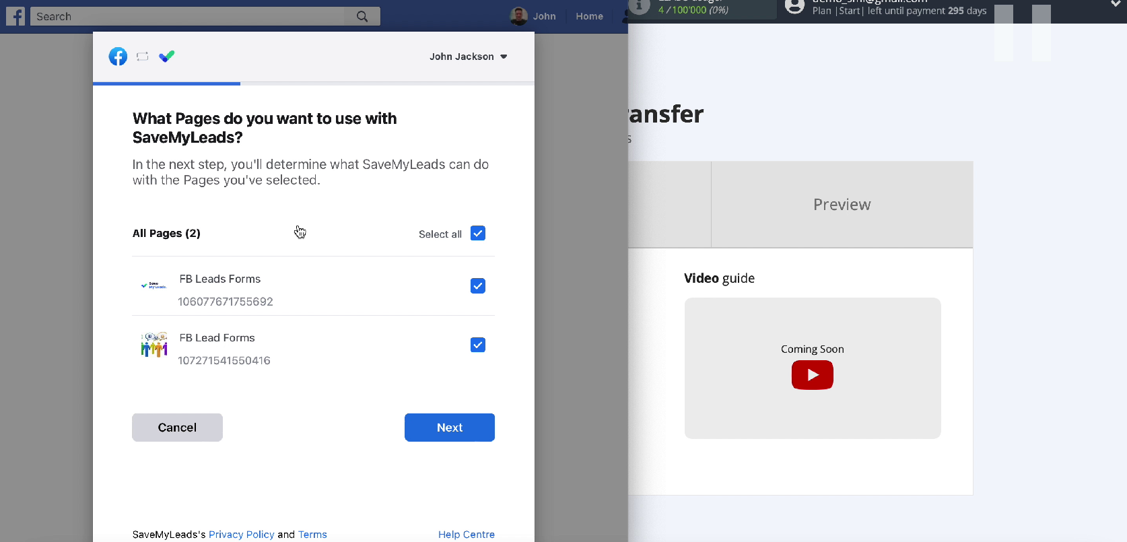Click the Select all label
The height and width of the screenshot is (542, 1127).
440,234
